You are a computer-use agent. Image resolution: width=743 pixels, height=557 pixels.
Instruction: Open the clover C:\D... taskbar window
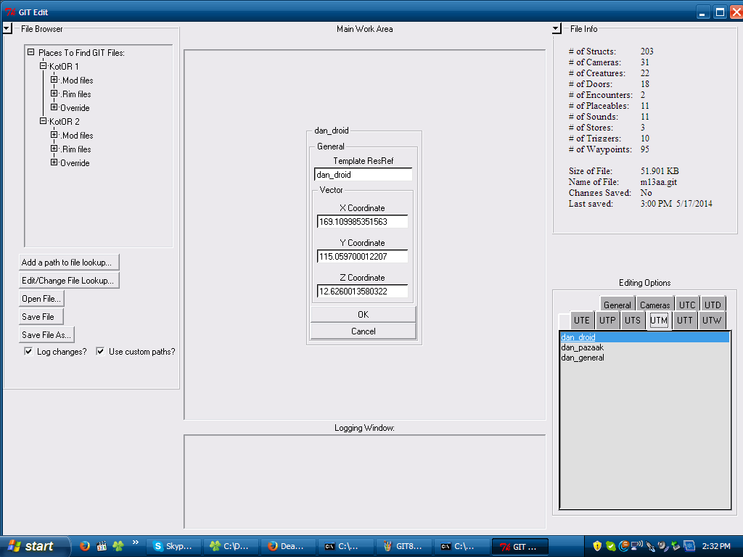tap(231, 546)
